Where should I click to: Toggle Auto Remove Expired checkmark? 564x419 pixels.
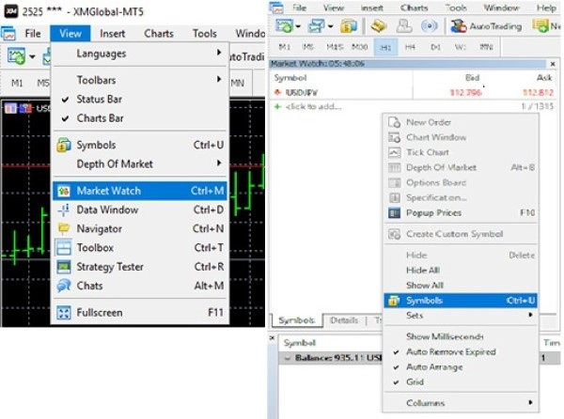coord(396,352)
